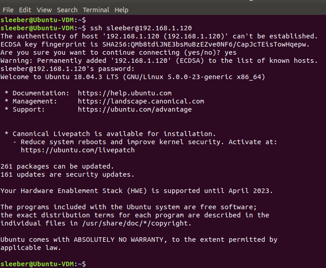
Task: Click the first empty prompt line at top
Action: pyautogui.click(x=43, y=20)
